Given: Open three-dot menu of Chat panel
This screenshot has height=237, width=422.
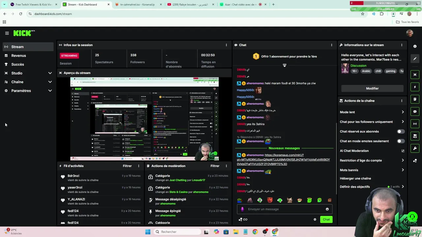Looking at the screenshot, I should [332, 45].
